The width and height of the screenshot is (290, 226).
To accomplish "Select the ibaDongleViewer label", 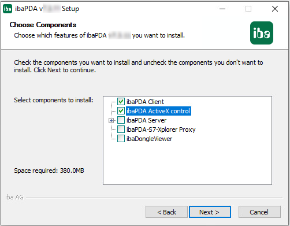I will pyautogui.click(x=149, y=139).
